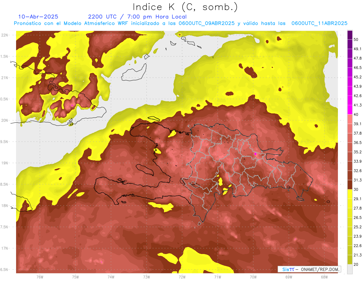Image resolution: width=364 pixels, height=281 pixels.
Task: Click legend value '45.2'
Action: pos(358,77)
